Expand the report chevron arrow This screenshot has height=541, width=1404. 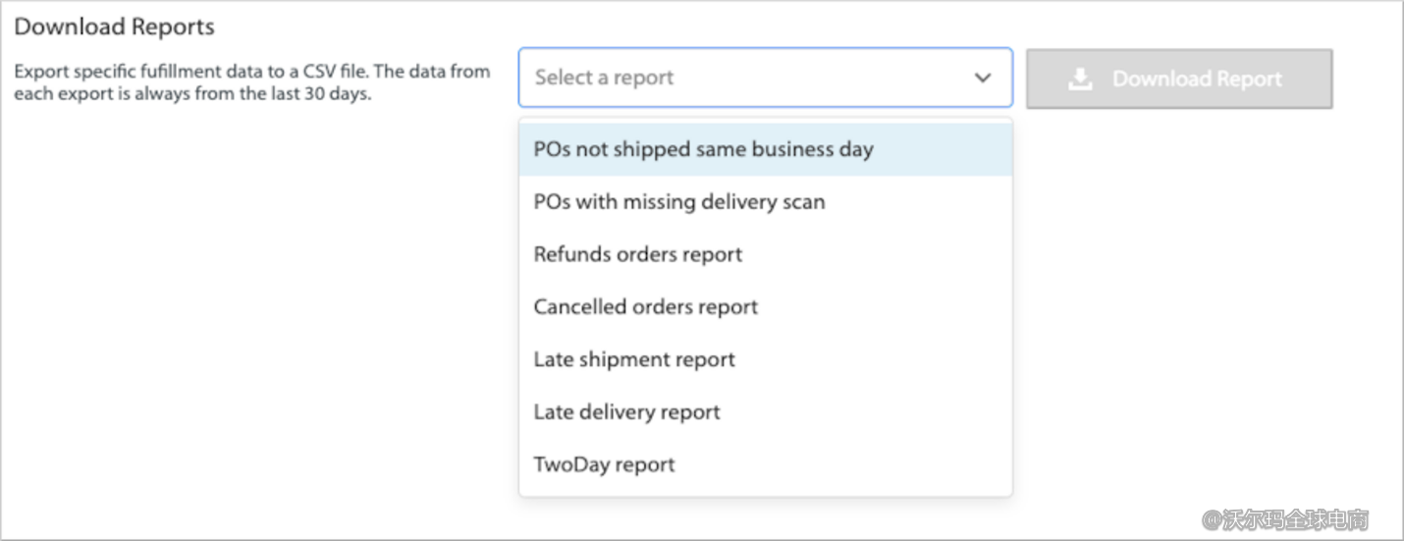tap(983, 79)
